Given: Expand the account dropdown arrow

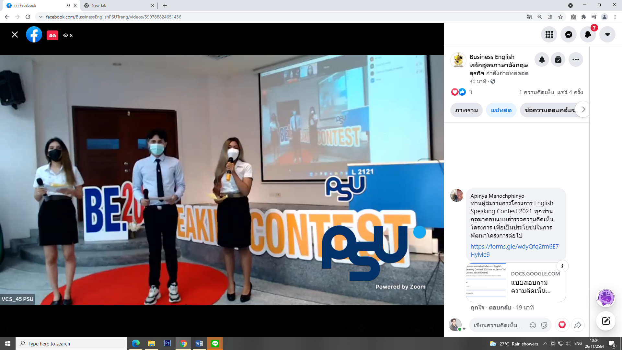Looking at the screenshot, I should point(607,35).
